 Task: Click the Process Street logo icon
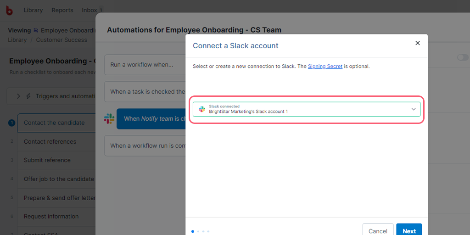(9, 10)
